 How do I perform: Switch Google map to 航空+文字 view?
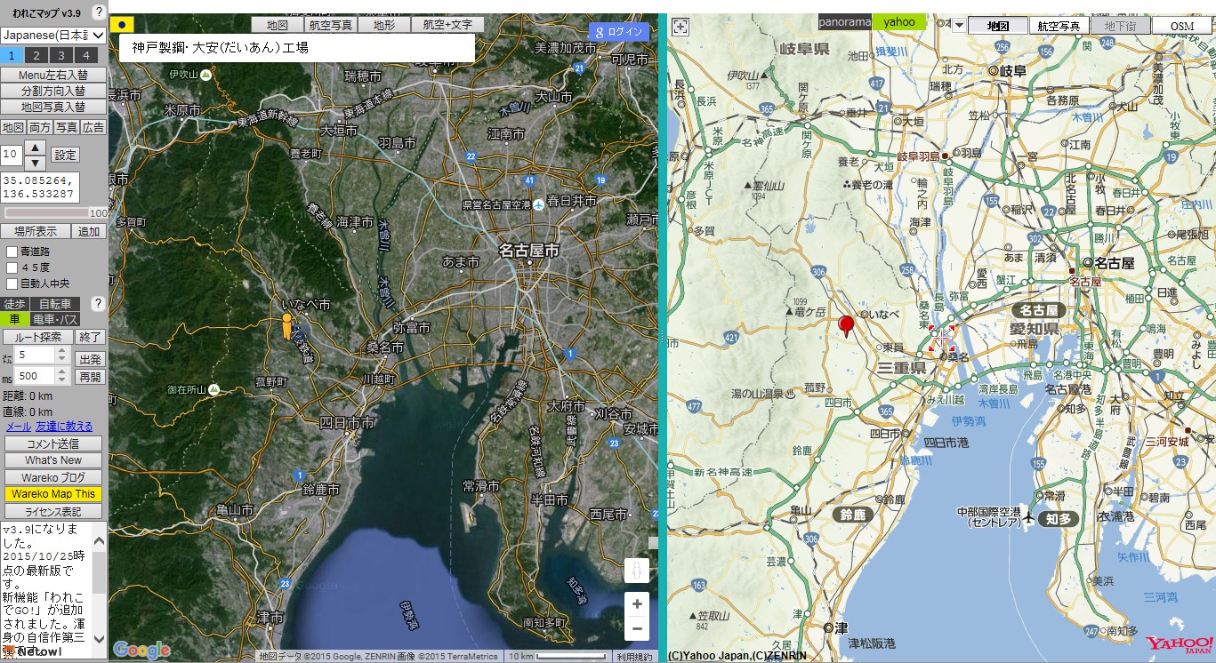(x=447, y=25)
